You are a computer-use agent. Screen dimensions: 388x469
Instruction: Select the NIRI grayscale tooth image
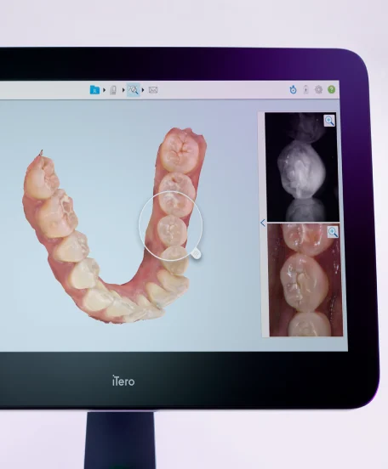302,167
